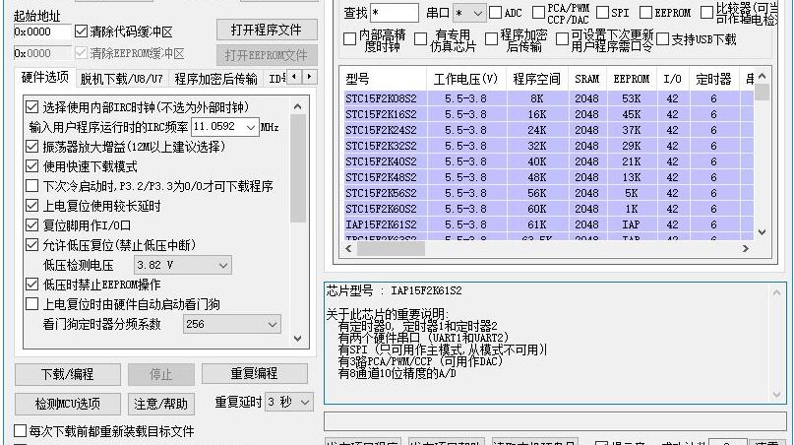This screenshot has width=794, height=445.
Task: Select the STC15F2K48S2 row
Action: [x=547, y=177]
